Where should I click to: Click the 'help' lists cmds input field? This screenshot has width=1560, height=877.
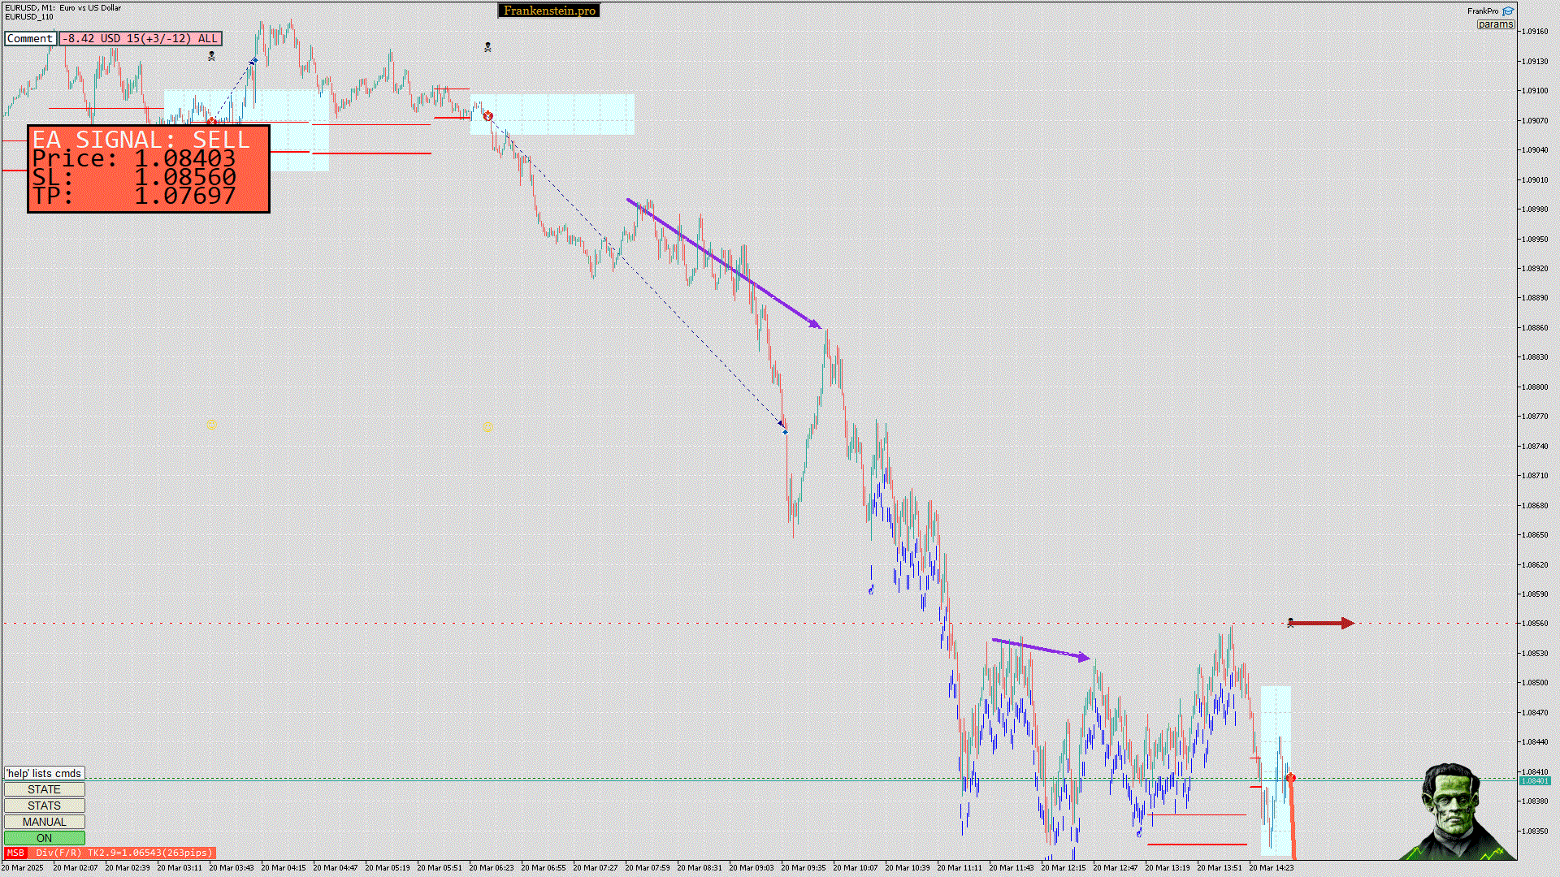click(x=44, y=773)
